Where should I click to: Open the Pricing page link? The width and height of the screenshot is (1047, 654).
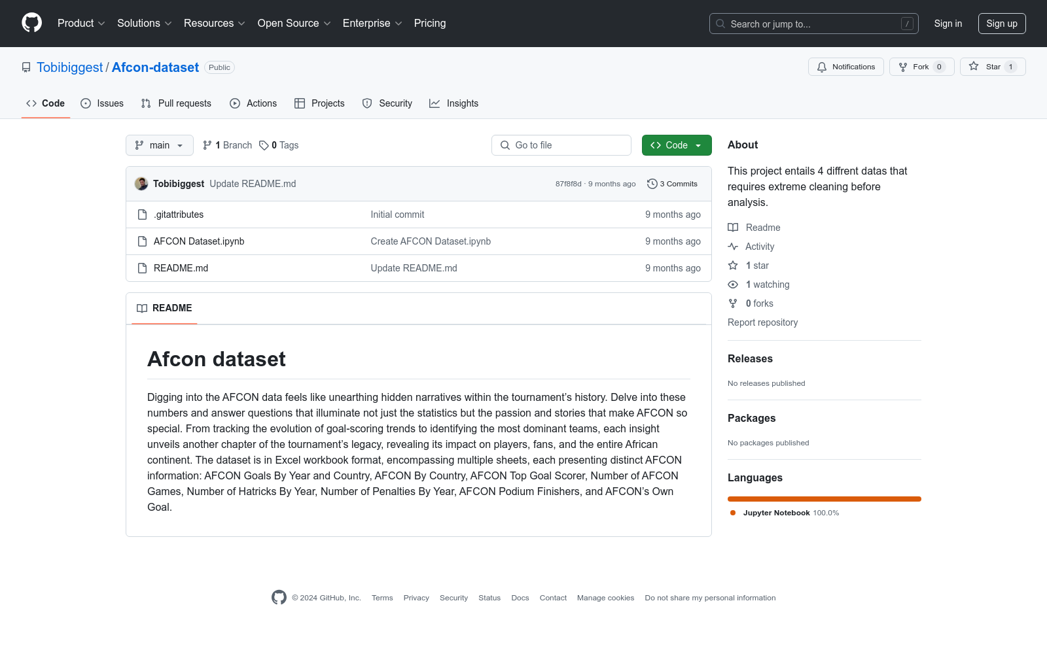pos(430,23)
